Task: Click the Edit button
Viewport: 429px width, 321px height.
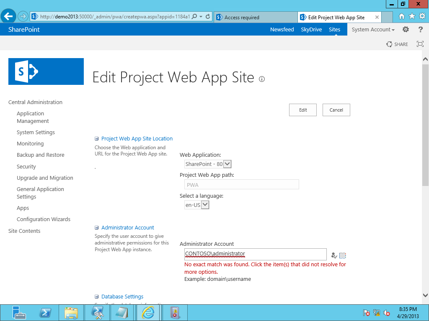Action: coord(303,110)
